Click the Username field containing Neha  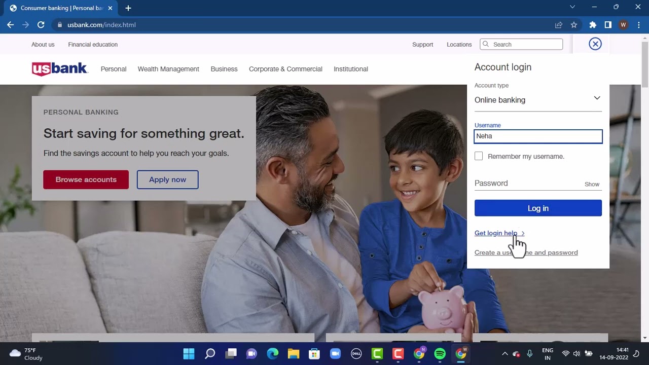(x=538, y=136)
